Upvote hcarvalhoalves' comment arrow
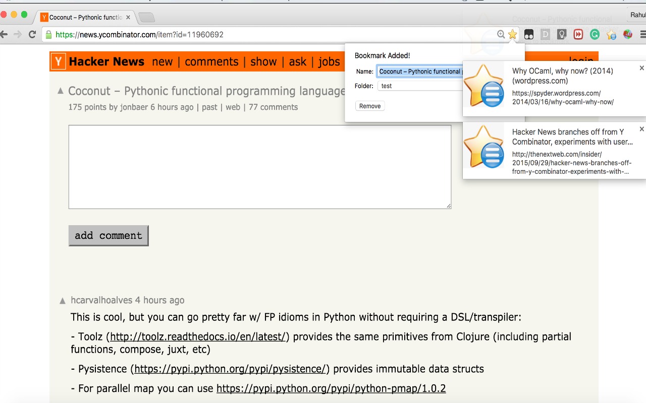This screenshot has height=403, width=646. 63,301
